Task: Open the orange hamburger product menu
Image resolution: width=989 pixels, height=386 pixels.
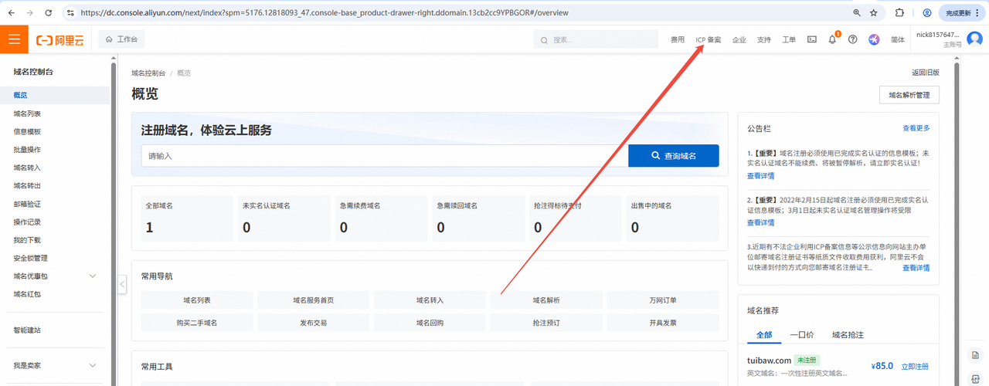Action: [14, 39]
